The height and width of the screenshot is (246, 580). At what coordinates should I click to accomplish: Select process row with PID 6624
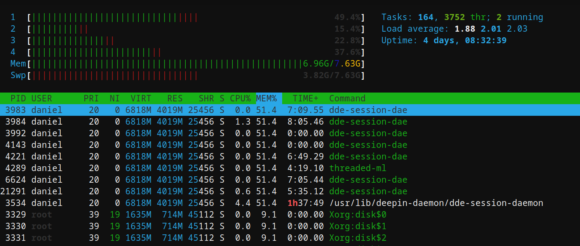[x=290, y=180]
